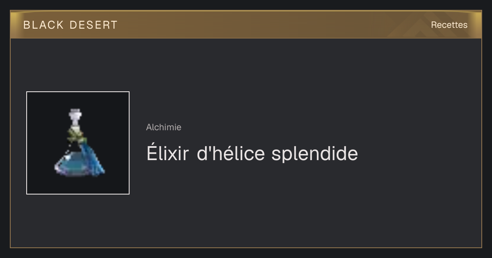
Task: Click the gold header banner center
Action: [246, 25]
